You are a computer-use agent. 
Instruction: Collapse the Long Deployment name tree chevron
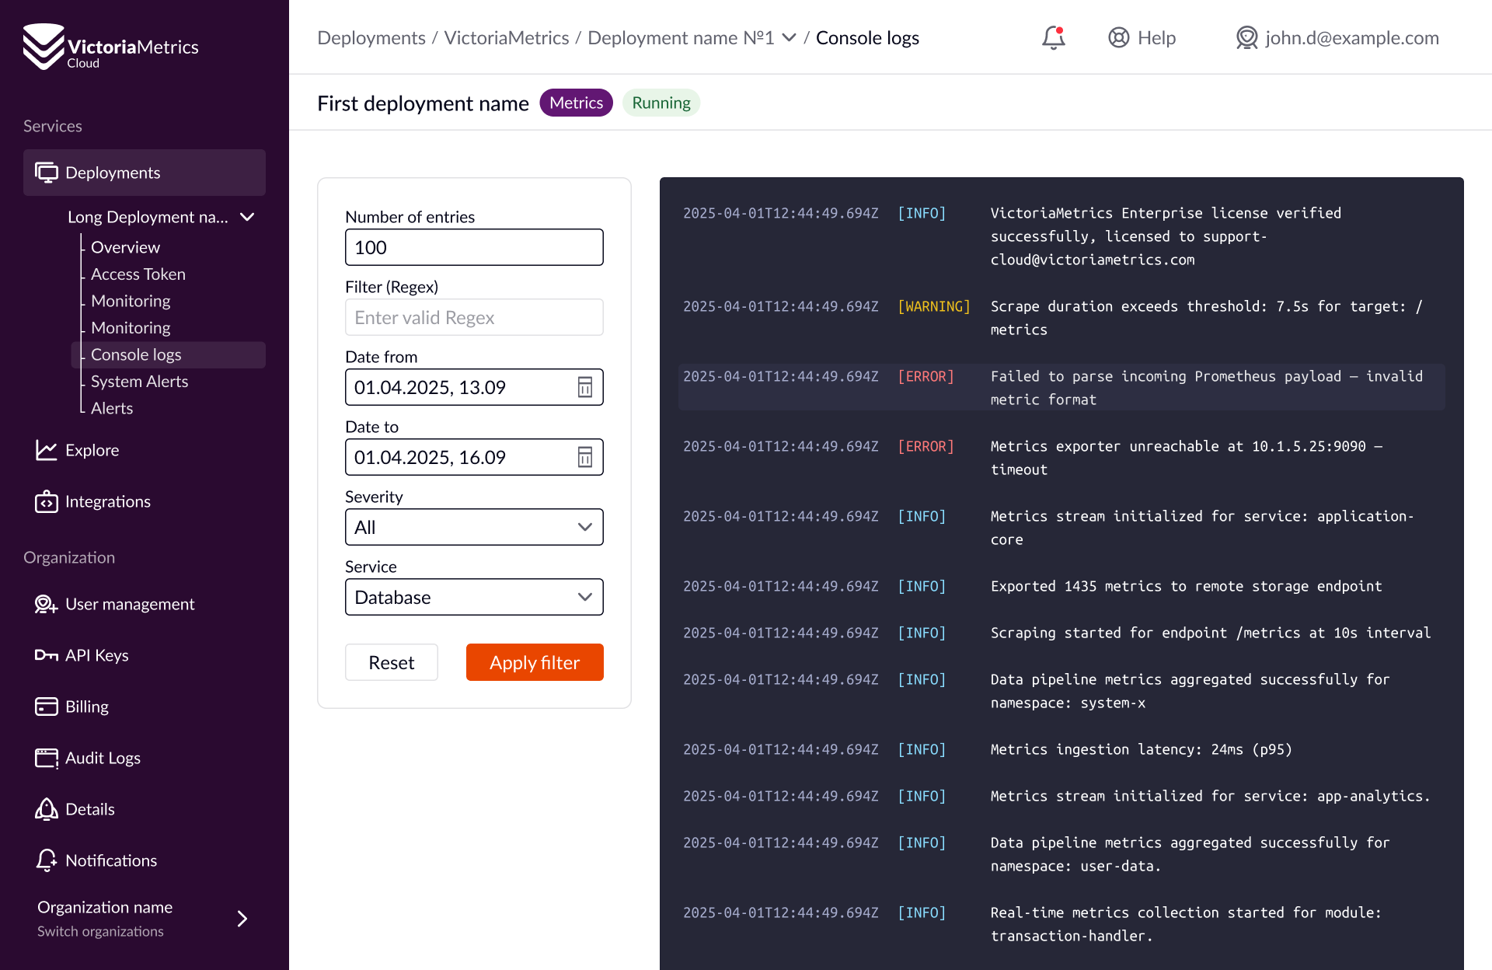[248, 217]
